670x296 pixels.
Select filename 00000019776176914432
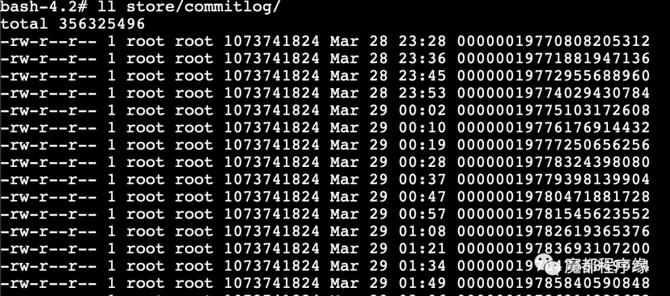click(x=553, y=127)
